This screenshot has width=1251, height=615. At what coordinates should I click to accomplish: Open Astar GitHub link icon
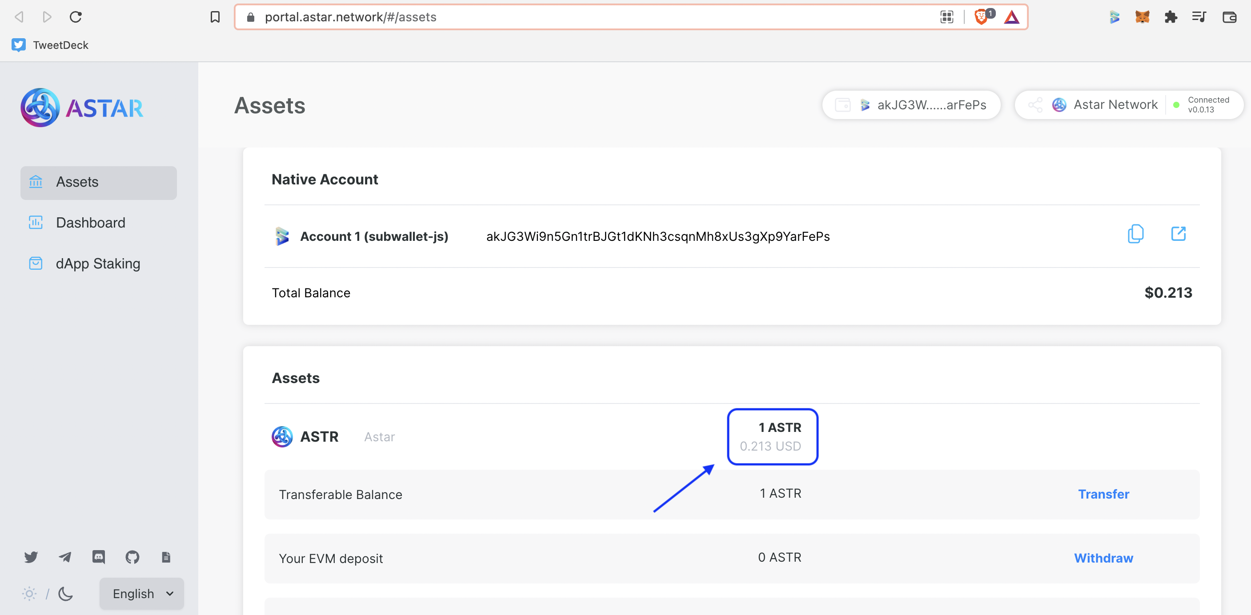coord(132,557)
